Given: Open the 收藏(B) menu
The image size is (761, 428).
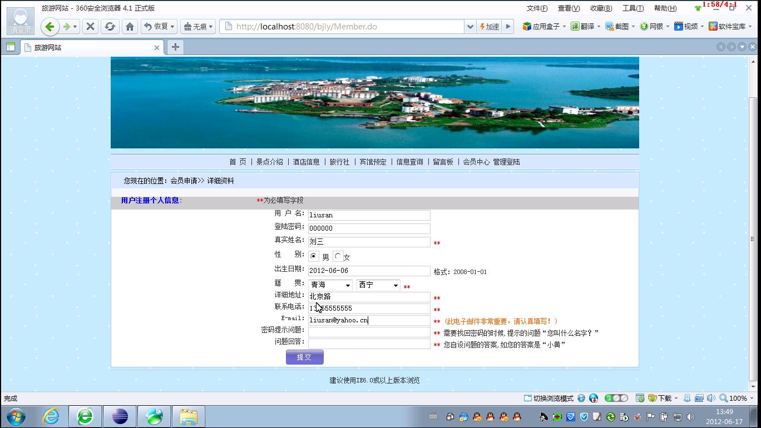Looking at the screenshot, I should [x=601, y=8].
